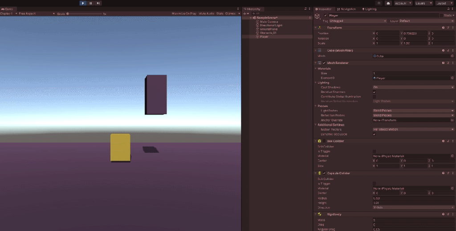Toggle the Receive Shadows checkbox
456x231 pixels.
tap(374, 92)
